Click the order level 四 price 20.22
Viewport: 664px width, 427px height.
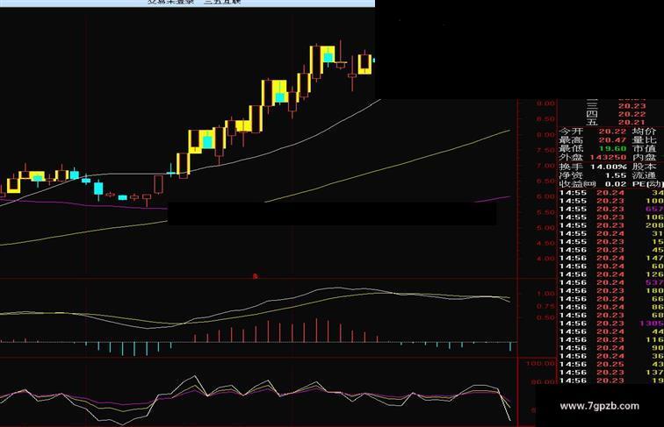pyautogui.click(x=632, y=114)
